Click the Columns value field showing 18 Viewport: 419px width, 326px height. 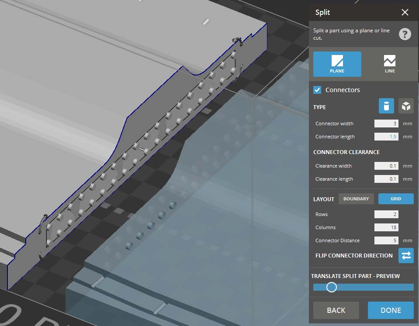tap(386, 227)
